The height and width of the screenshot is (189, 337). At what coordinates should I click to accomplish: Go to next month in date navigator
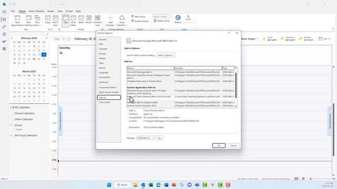[46, 38]
